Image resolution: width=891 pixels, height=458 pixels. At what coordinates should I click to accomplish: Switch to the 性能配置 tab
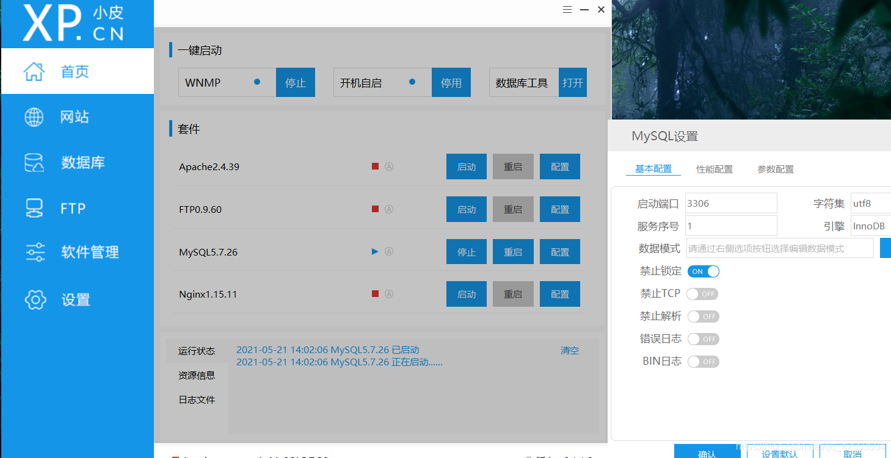(x=715, y=169)
